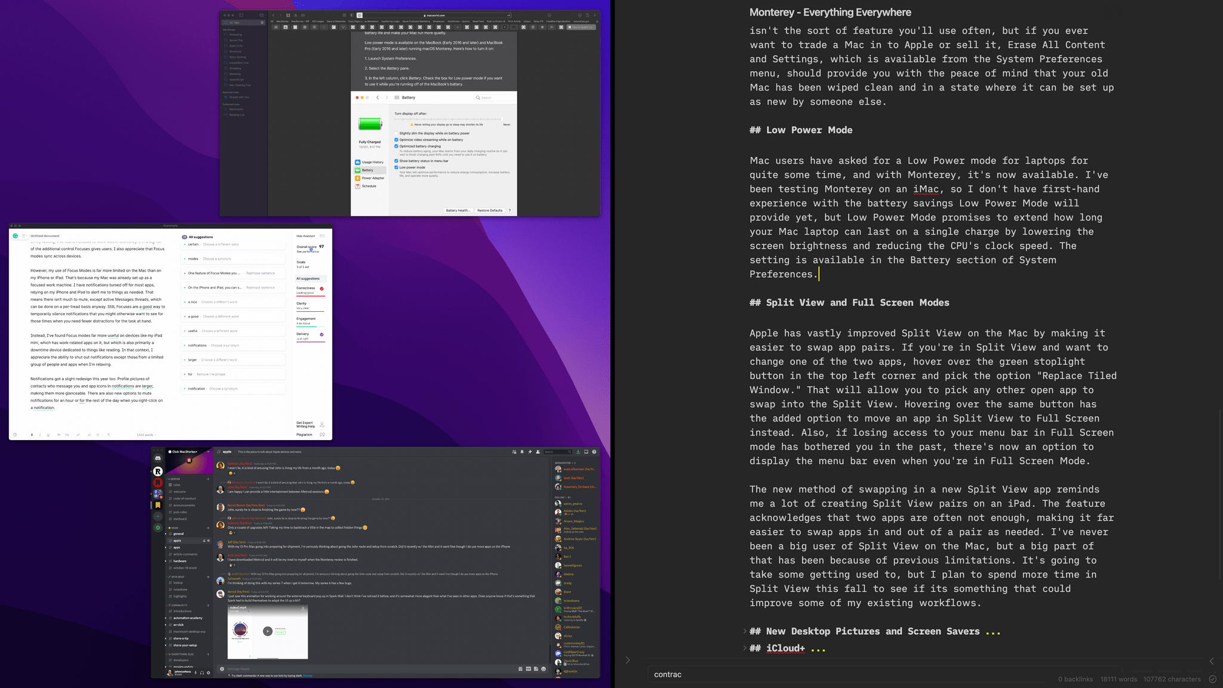Viewport: 1223px width, 688px height.
Task: Open emoji picker in Discord message bar
Action: [543, 669]
